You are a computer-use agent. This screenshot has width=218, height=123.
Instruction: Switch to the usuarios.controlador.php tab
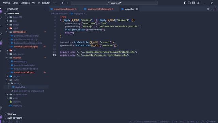[99, 9]
